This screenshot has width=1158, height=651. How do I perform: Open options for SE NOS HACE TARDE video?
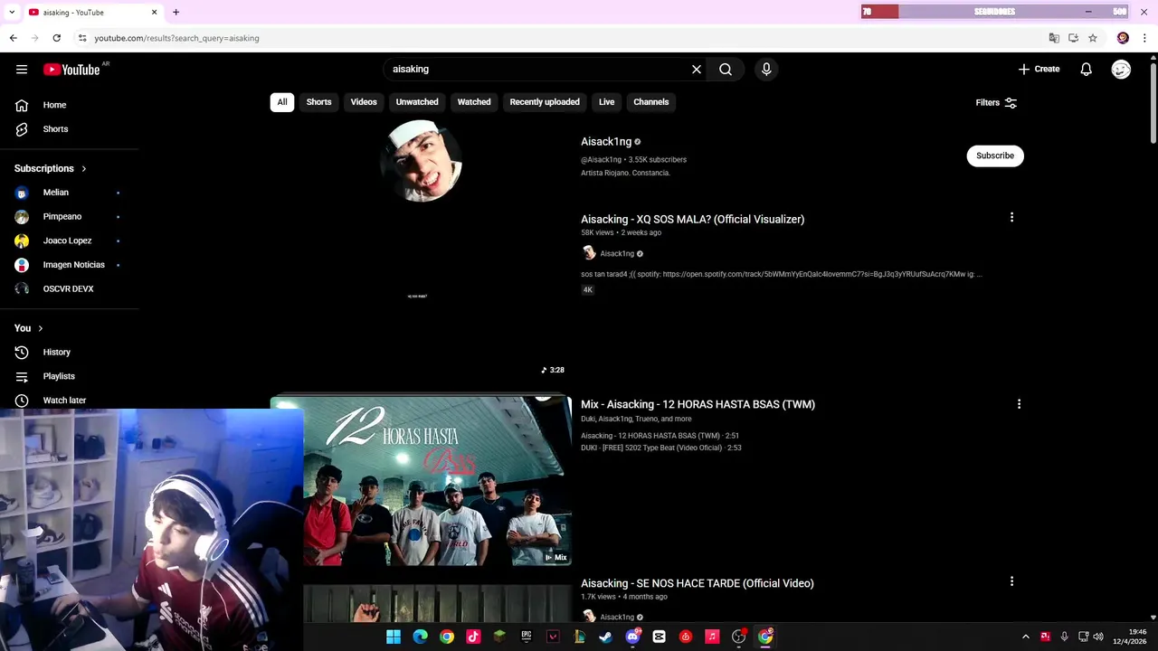1011,581
